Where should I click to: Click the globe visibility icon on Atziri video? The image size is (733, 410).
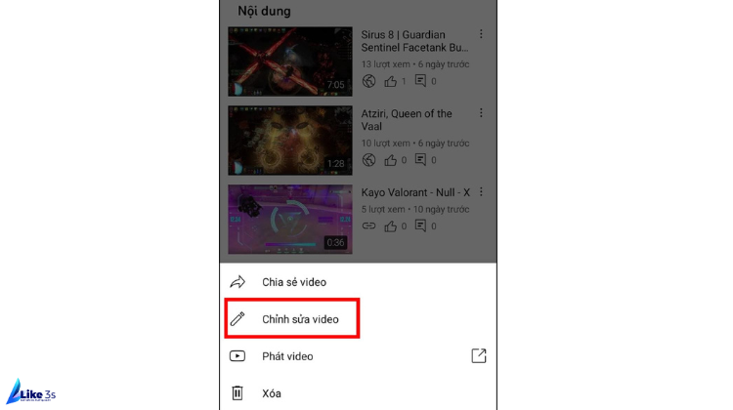pyautogui.click(x=368, y=160)
